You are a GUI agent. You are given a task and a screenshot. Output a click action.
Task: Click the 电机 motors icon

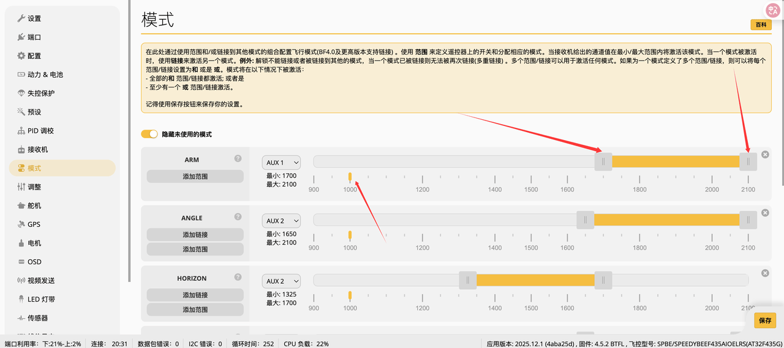click(21, 243)
